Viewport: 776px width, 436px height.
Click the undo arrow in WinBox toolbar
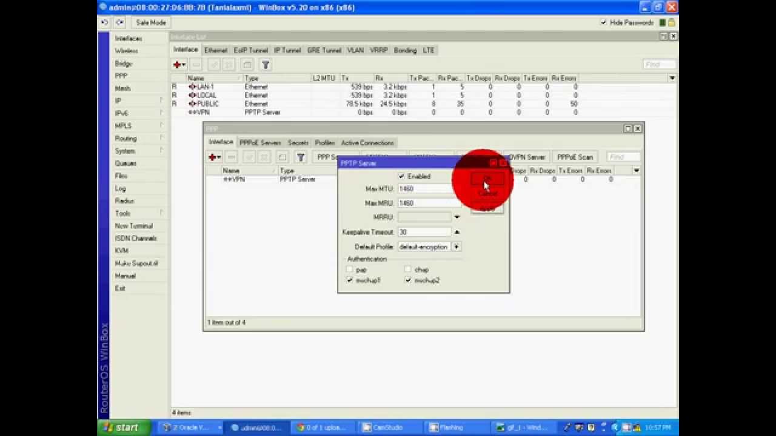[105, 22]
